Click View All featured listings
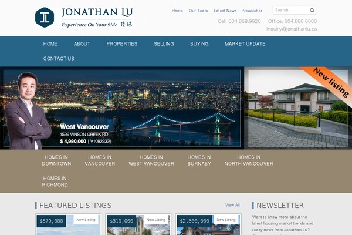 click(x=232, y=205)
